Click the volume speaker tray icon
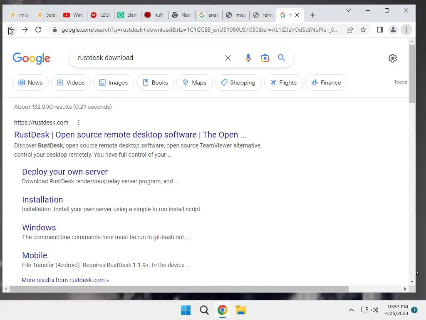The height and width of the screenshot is (320, 426). tap(375, 310)
